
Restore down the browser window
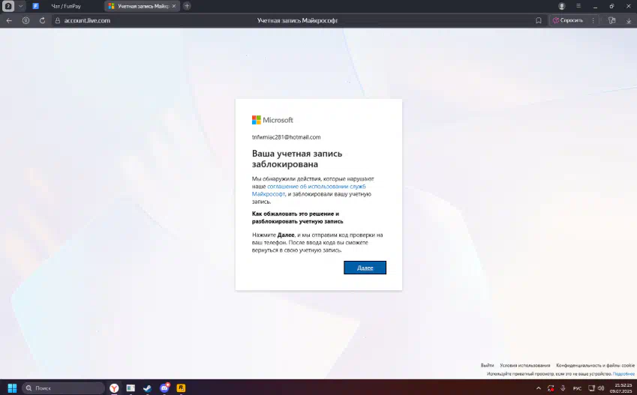(x=611, y=6)
